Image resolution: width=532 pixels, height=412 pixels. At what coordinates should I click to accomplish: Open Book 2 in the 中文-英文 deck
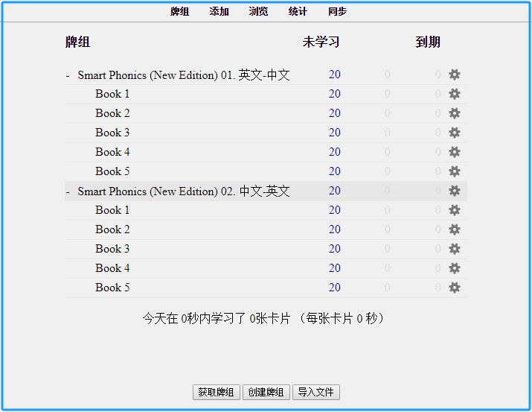[112, 229]
